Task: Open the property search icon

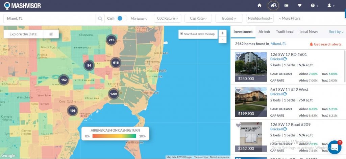Action: [273, 5]
